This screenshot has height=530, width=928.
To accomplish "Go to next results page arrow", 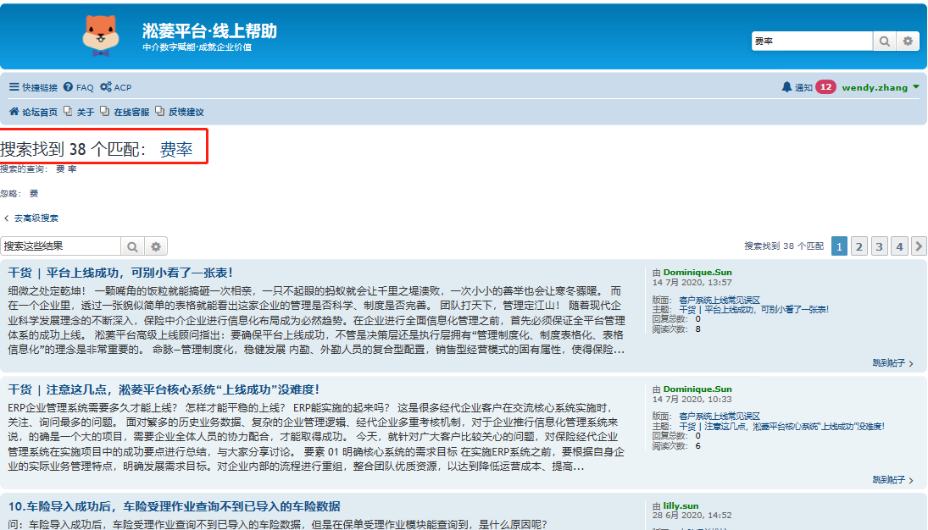I will pos(918,246).
